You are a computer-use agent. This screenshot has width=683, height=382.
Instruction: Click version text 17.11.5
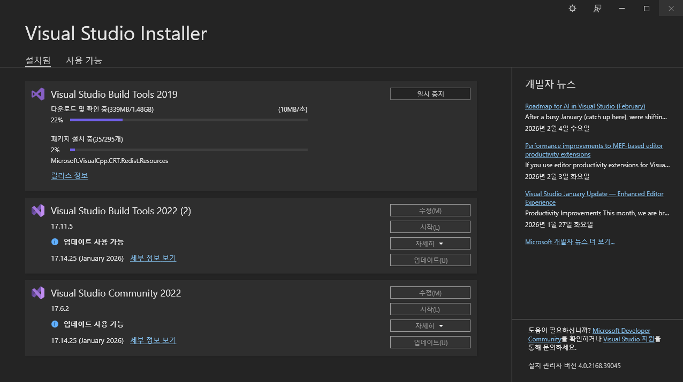[x=62, y=227]
